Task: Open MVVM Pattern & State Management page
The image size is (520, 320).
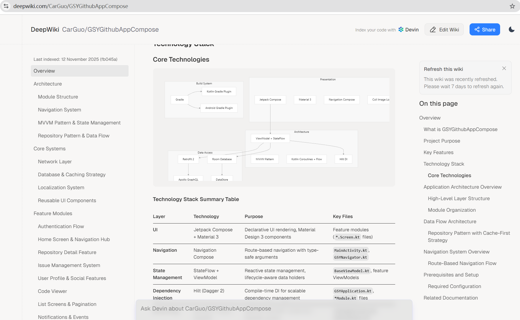Action: [79, 123]
